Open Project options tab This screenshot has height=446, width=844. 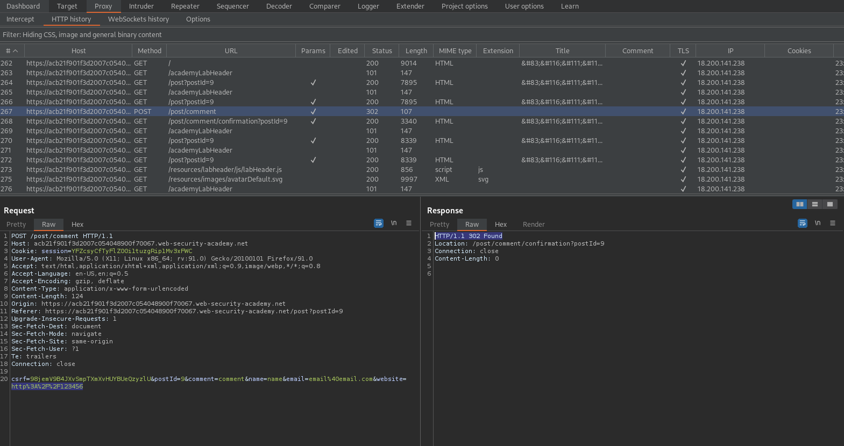(x=465, y=6)
